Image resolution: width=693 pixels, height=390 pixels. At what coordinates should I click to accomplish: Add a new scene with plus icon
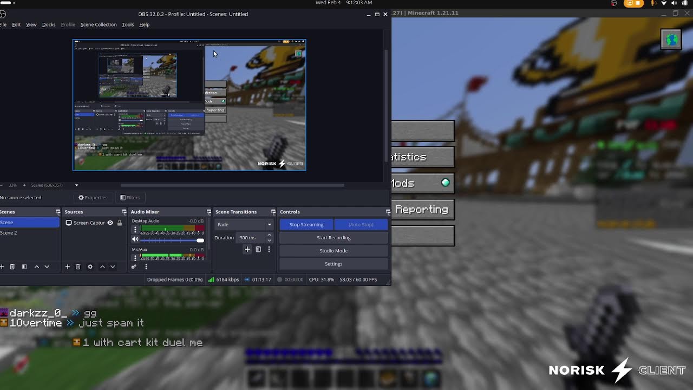pos(2,266)
